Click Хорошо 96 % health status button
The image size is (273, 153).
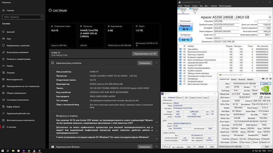[185, 27]
